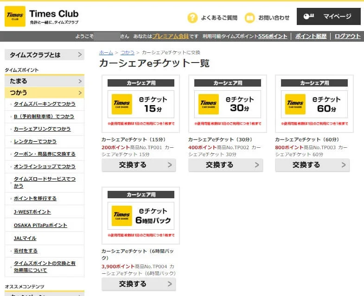
Task: Click 交換する for the 6時間パック ticket
Action: point(139,284)
